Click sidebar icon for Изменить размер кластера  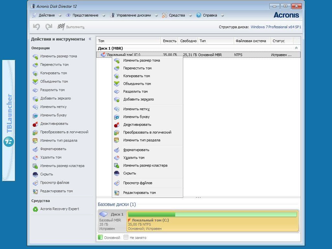tap(35, 166)
